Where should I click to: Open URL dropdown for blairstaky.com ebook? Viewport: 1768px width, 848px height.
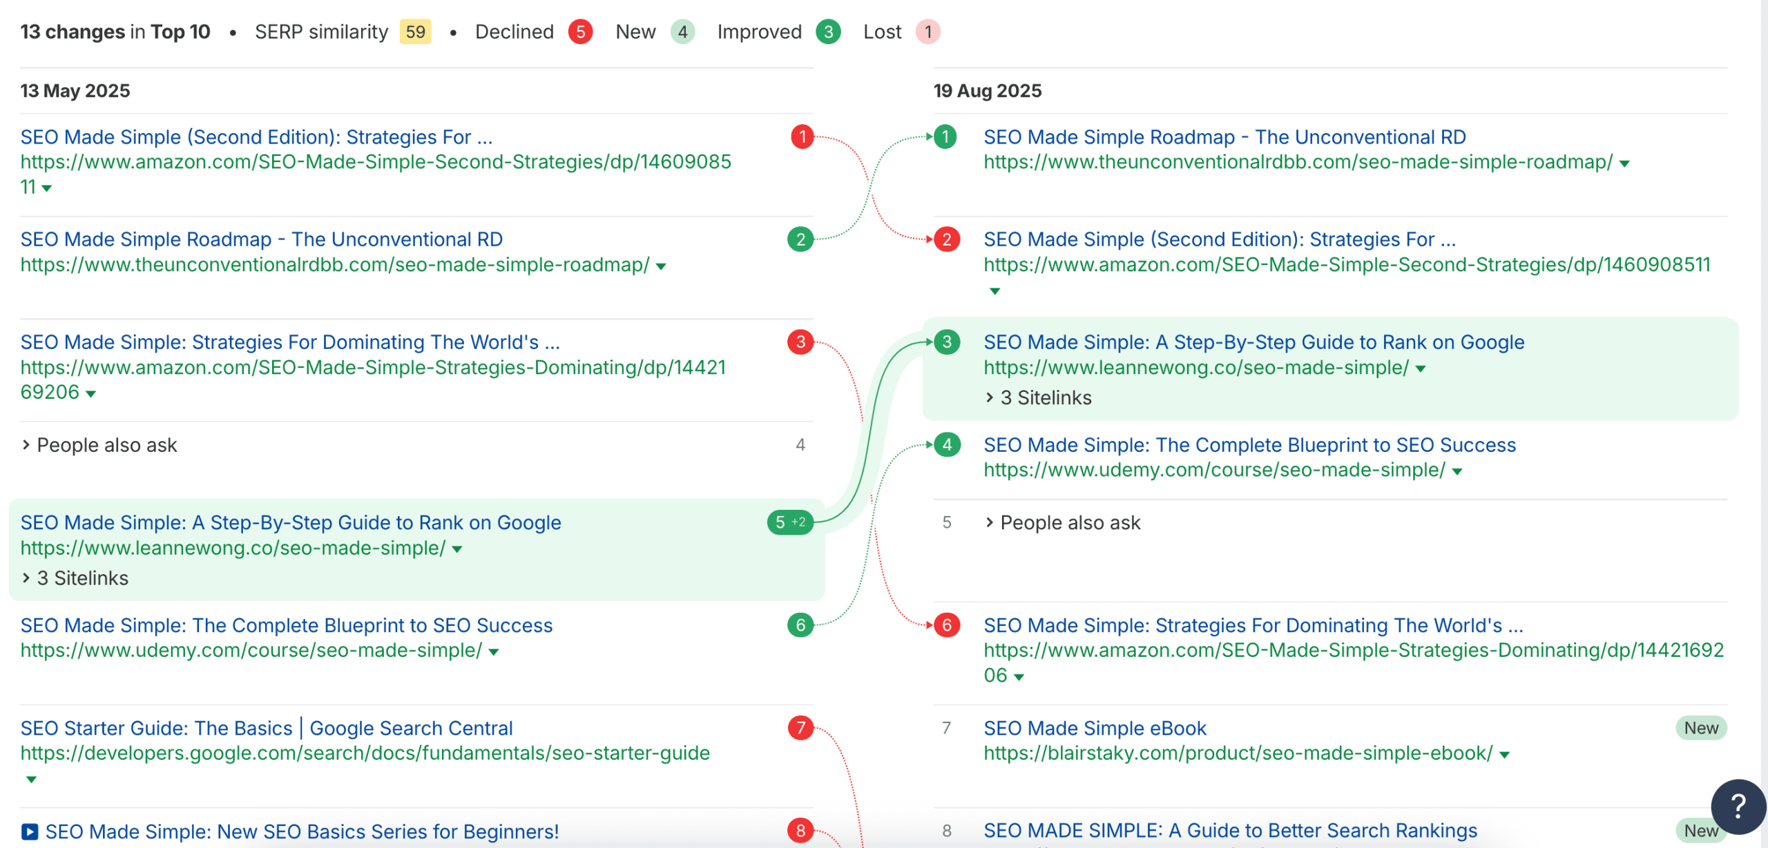coord(1504,755)
